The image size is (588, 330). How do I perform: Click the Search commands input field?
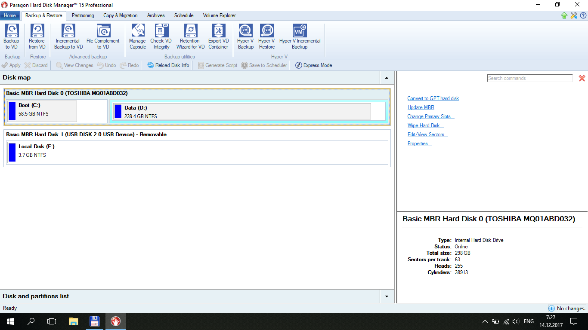pos(530,78)
